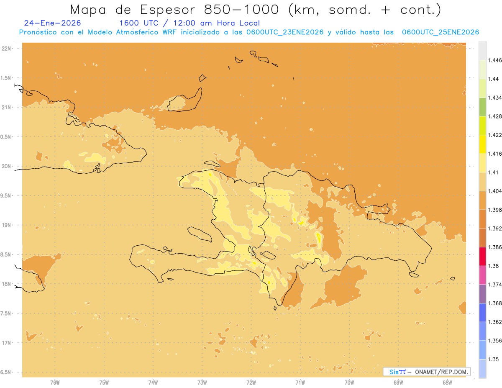This screenshot has height=388, width=502.
Task: Click the light blue swatch between 1.35 and 1.356
Action: [x=482, y=349]
